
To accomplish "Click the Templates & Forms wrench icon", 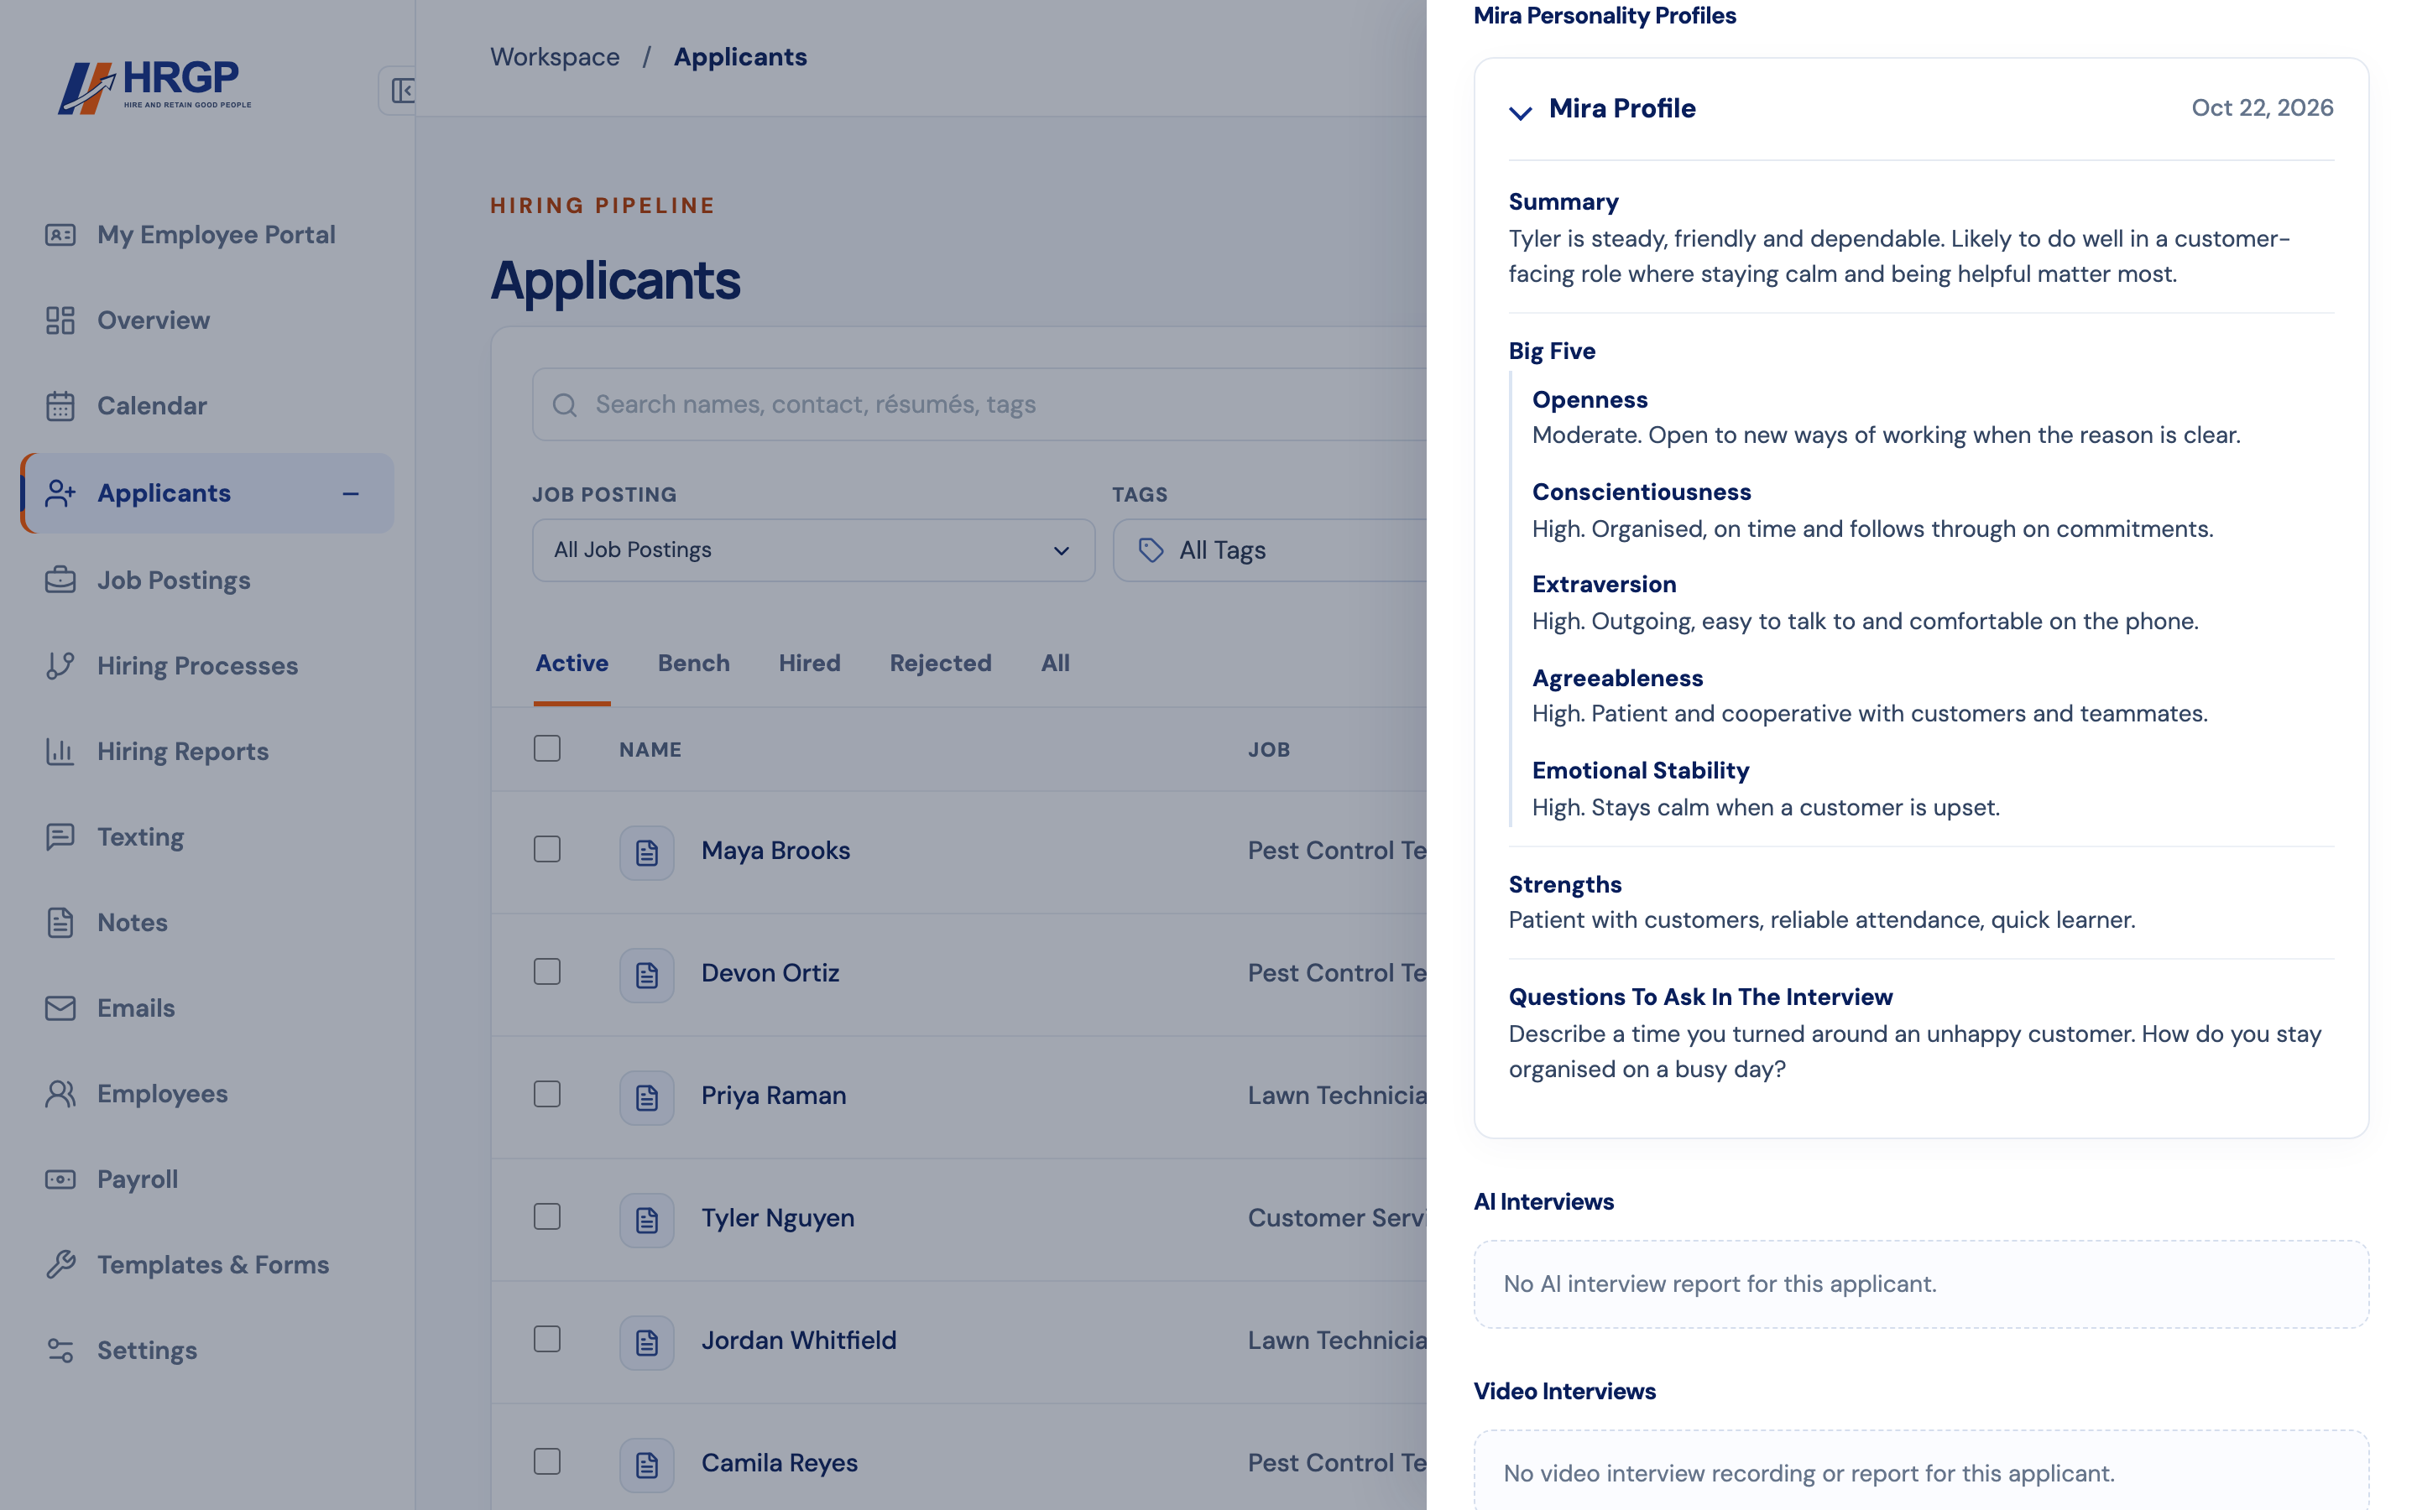I will click(60, 1264).
